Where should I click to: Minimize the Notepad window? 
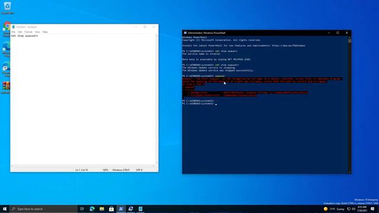pyautogui.click(x=136, y=27)
